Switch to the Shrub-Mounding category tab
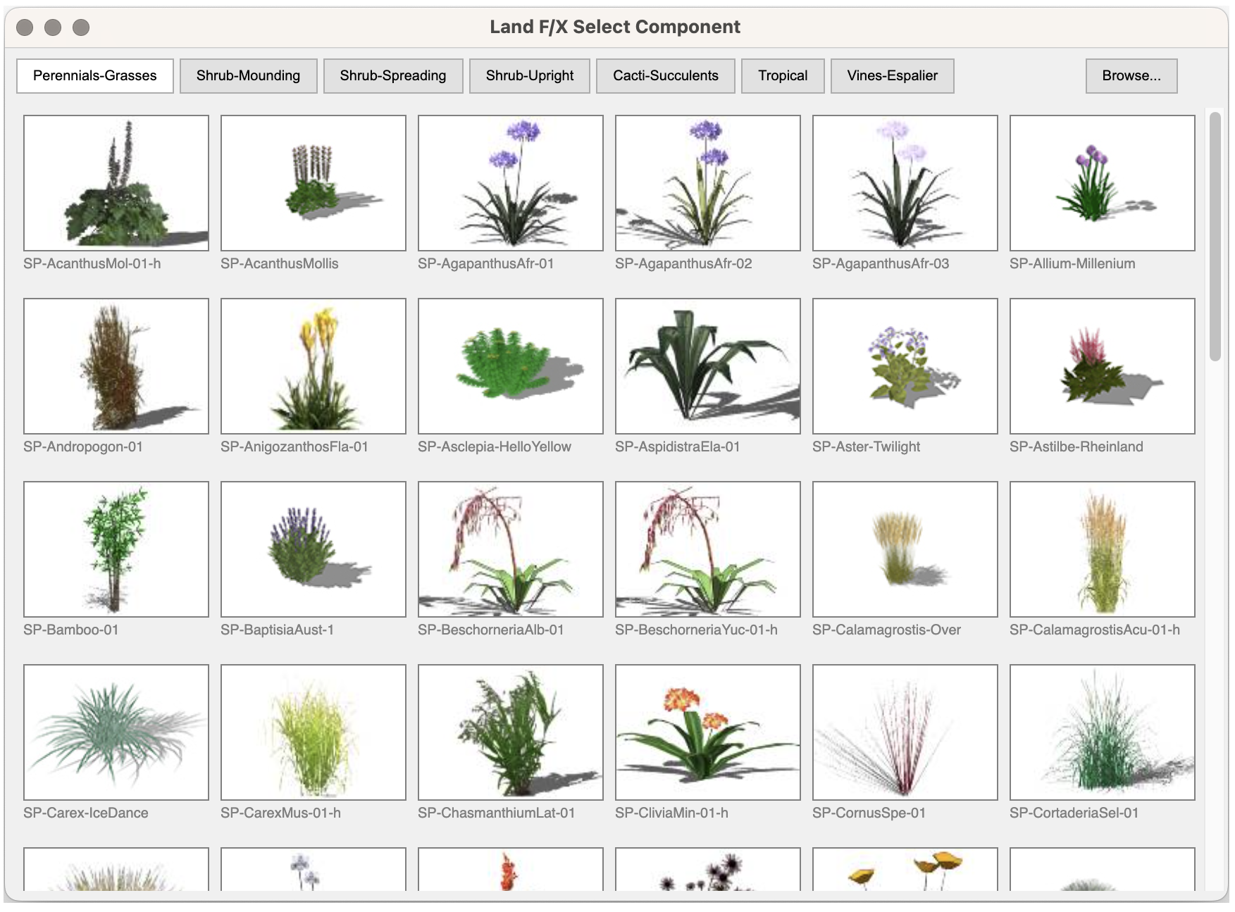 coord(248,75)
